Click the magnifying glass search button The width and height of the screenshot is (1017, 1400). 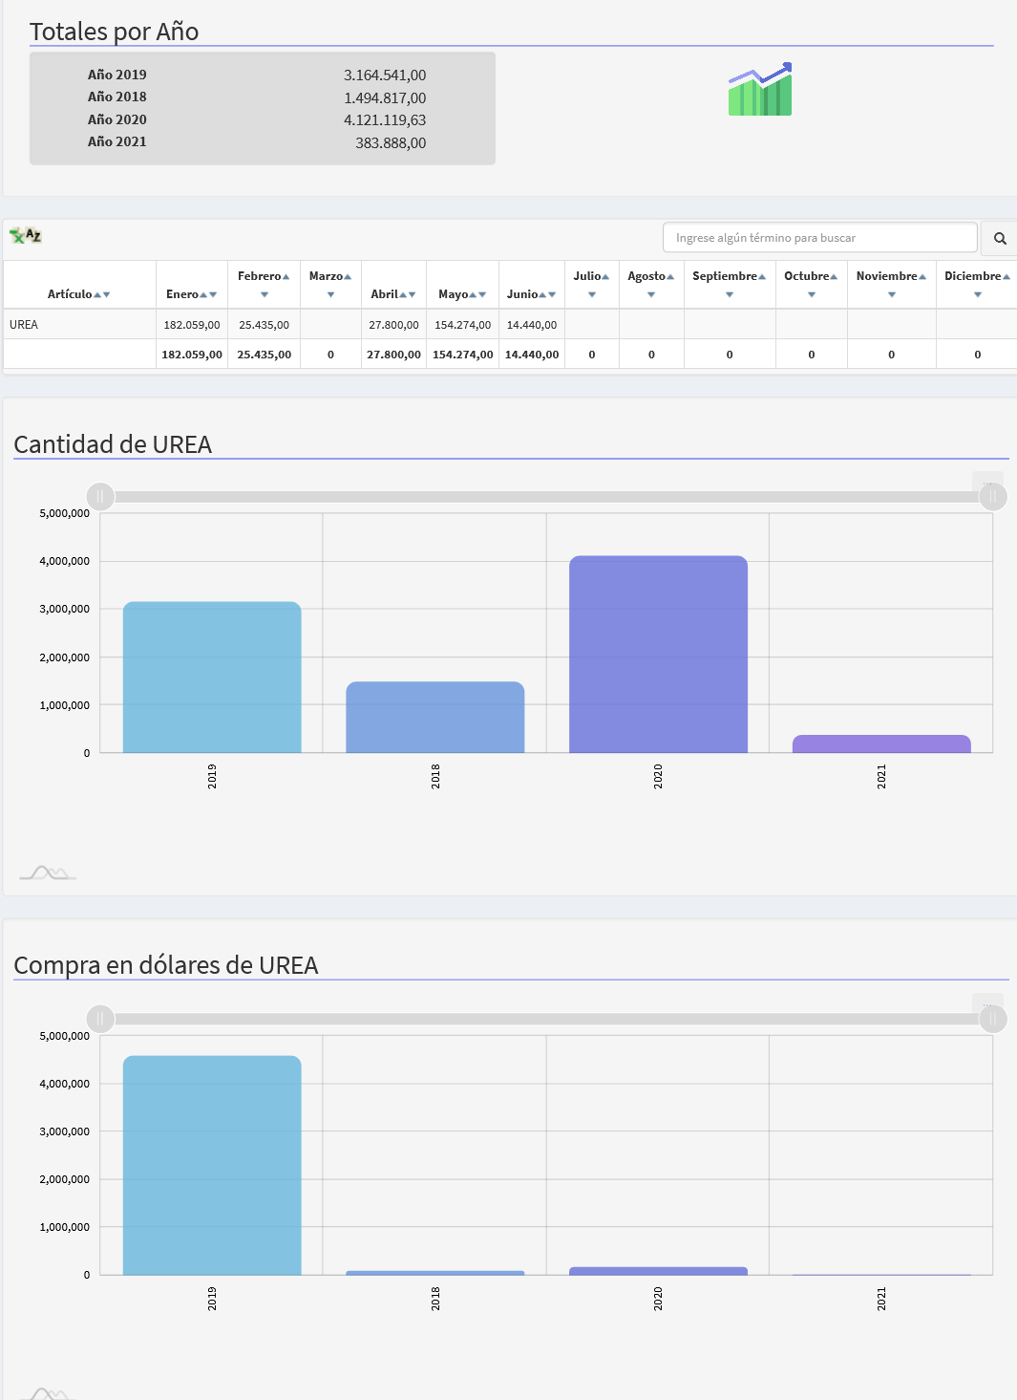click(1000, 239)
